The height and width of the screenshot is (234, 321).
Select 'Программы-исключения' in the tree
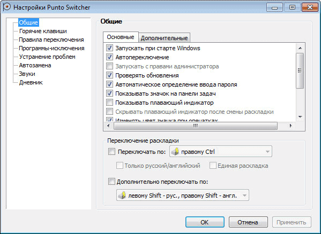click(x=51, y=49)
